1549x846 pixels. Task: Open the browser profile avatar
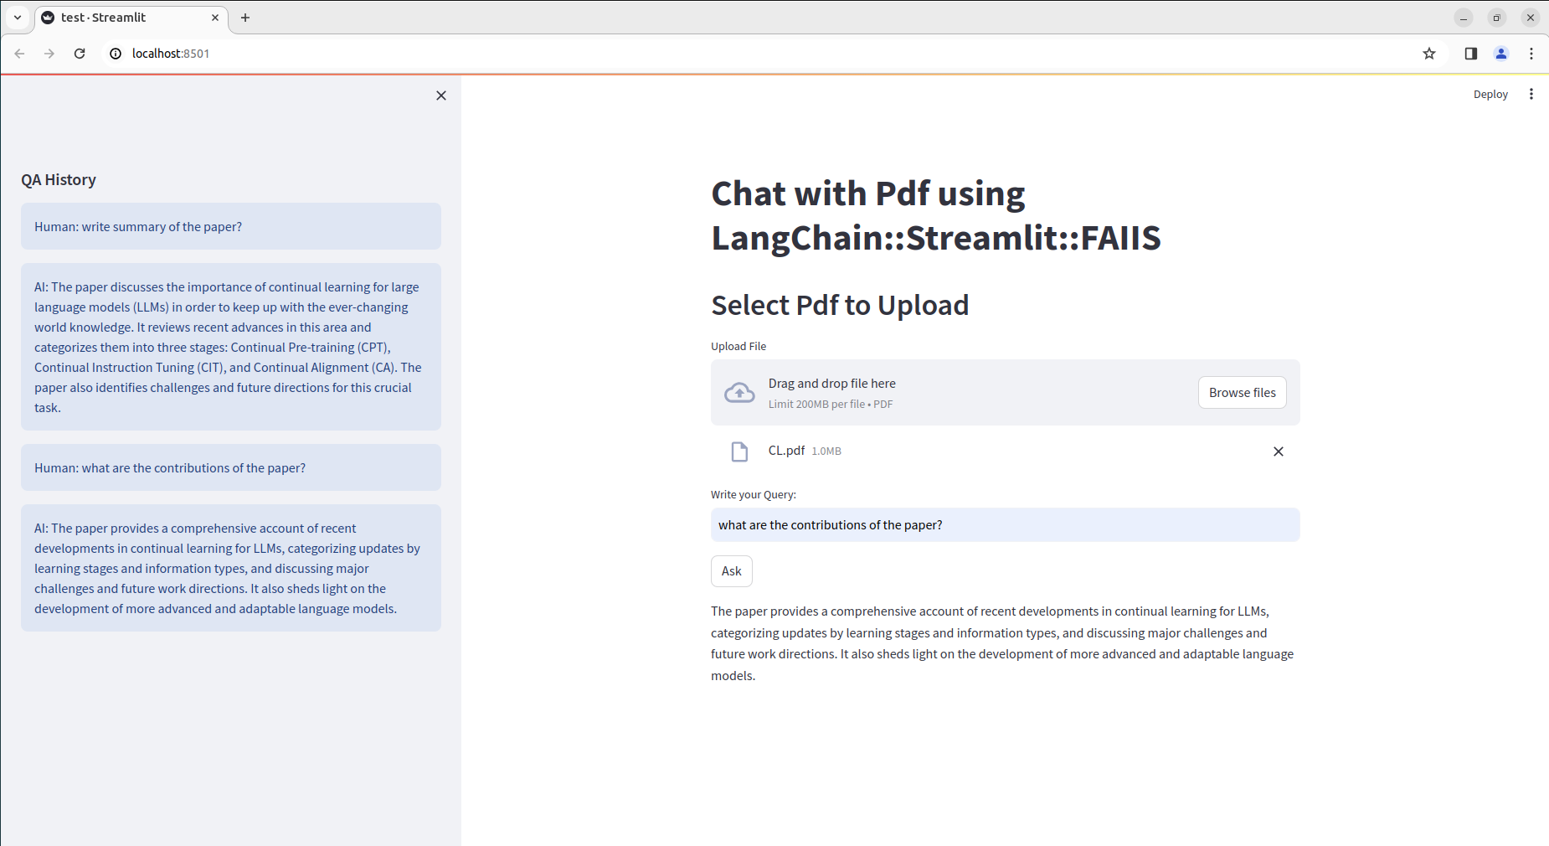tap(1501, 54)
